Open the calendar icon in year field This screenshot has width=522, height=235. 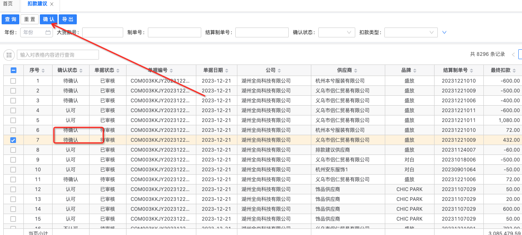pos(48,32)
